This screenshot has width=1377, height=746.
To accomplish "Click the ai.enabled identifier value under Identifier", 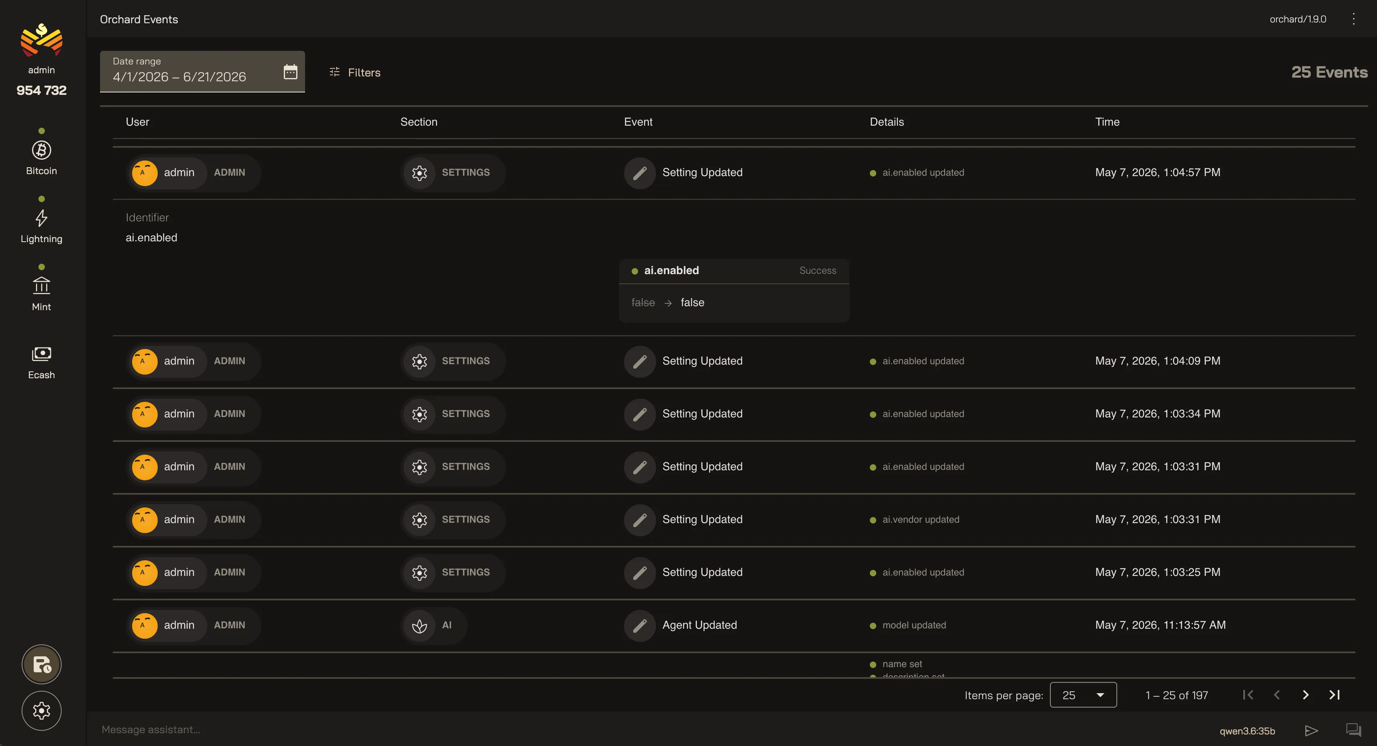I will [x=151, y=238].
